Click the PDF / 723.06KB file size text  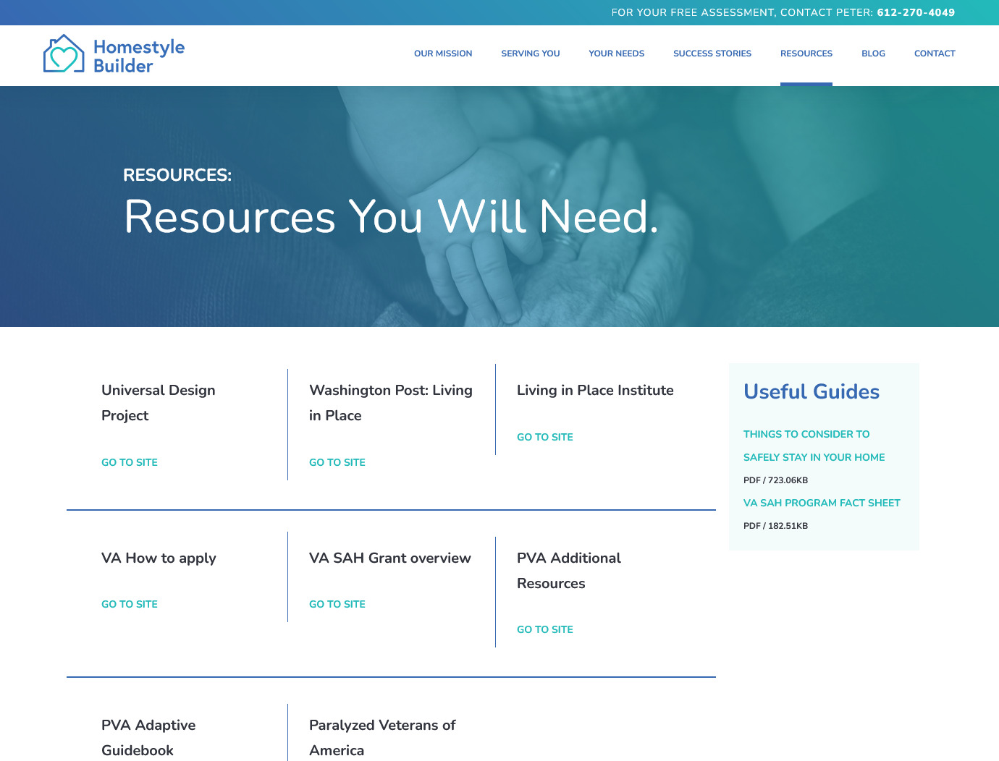(x=775, y=480)
